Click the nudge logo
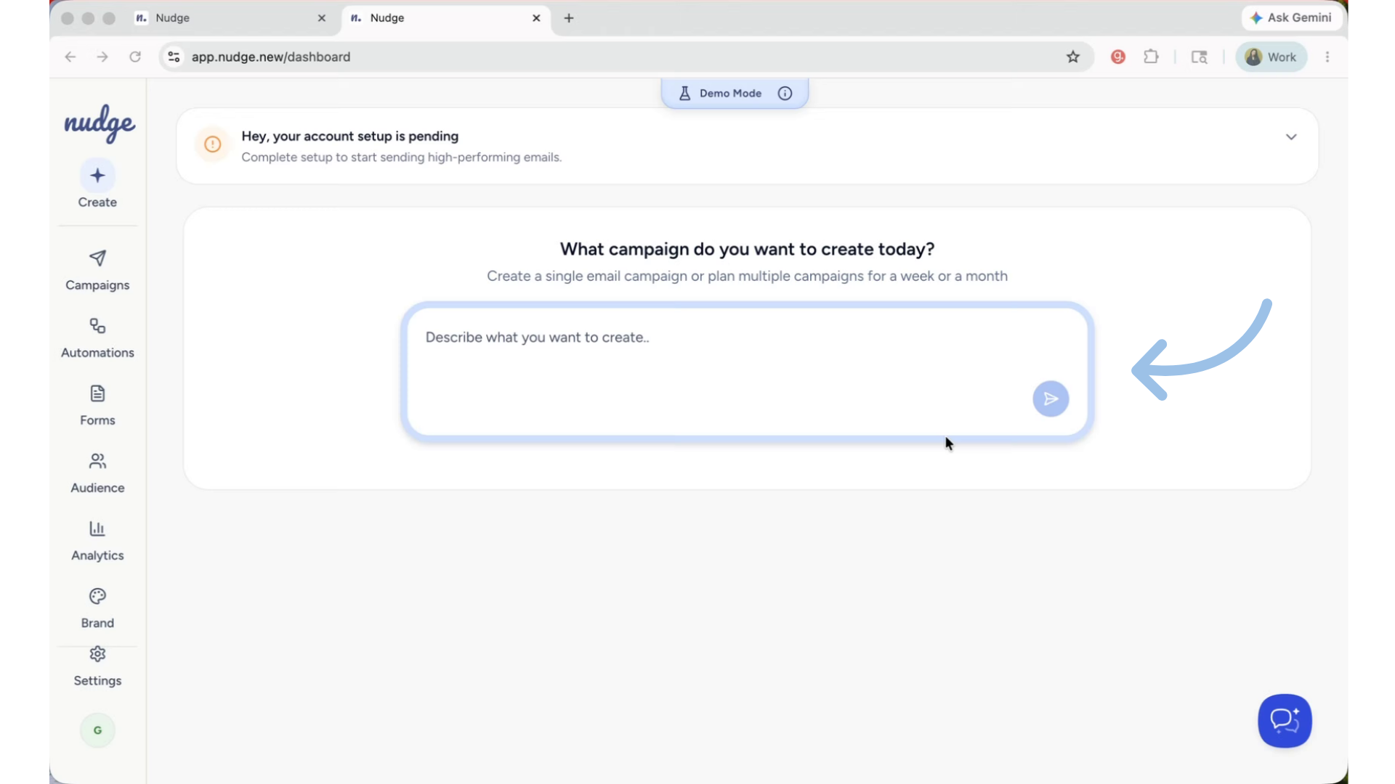 pos(100,123)
